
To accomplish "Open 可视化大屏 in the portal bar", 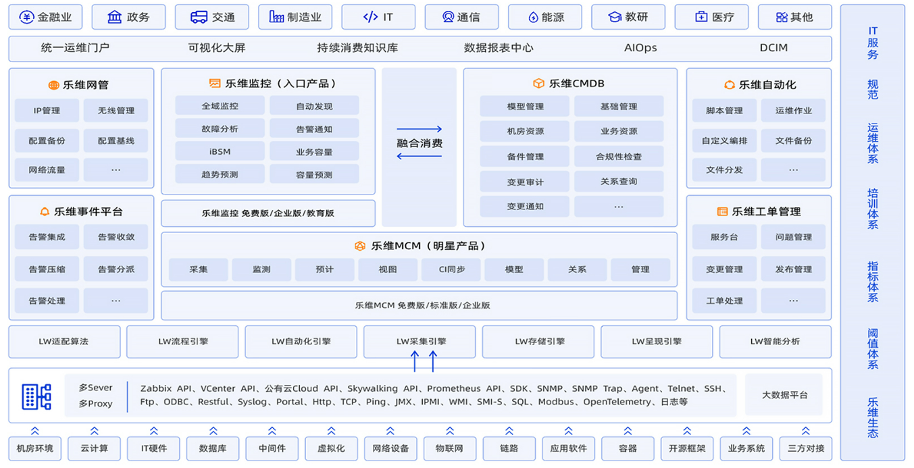I will click(x=217, y=48).
